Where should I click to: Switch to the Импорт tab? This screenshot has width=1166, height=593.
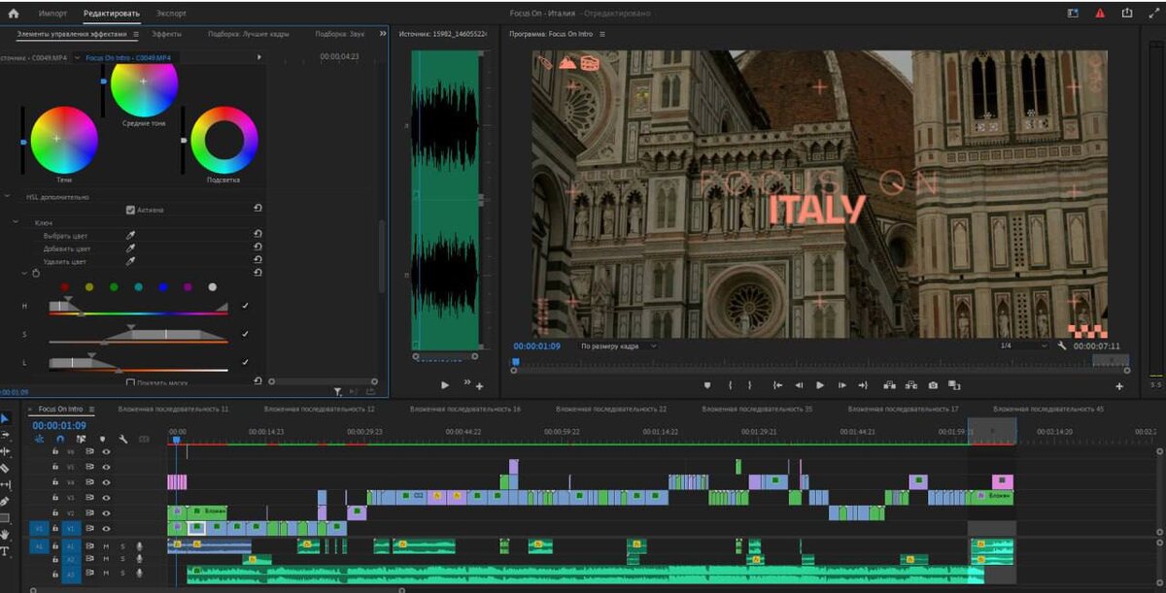(52, 14)
